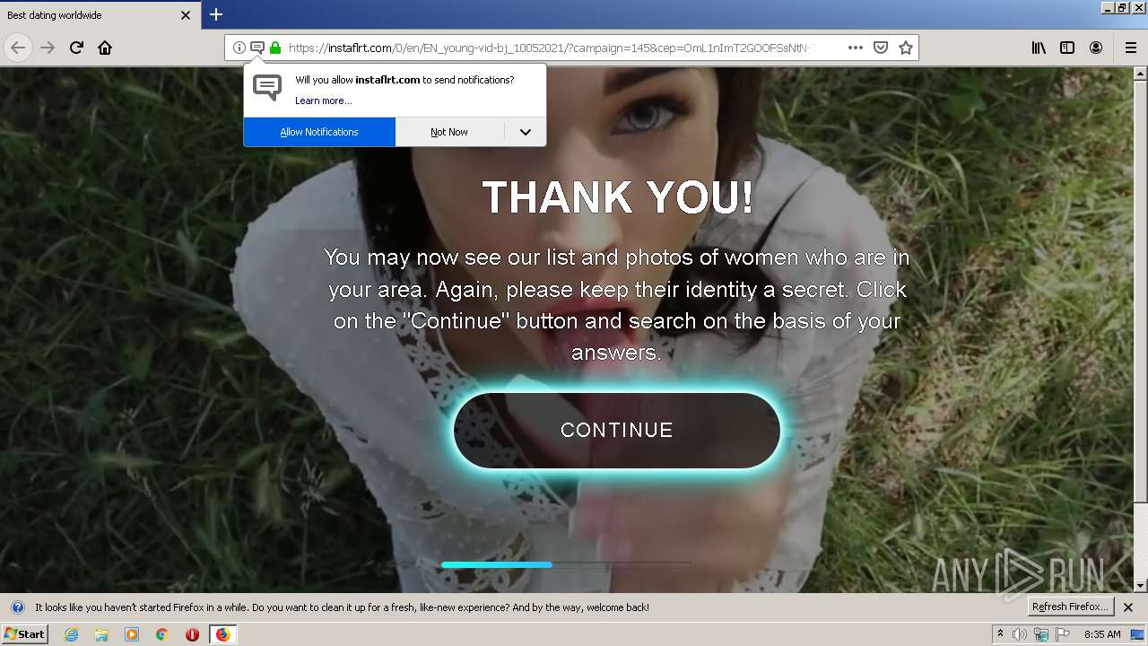Open the volume speaker tray icon
This screenshot has width=1148, height=646.
(x=1019, y=634)
